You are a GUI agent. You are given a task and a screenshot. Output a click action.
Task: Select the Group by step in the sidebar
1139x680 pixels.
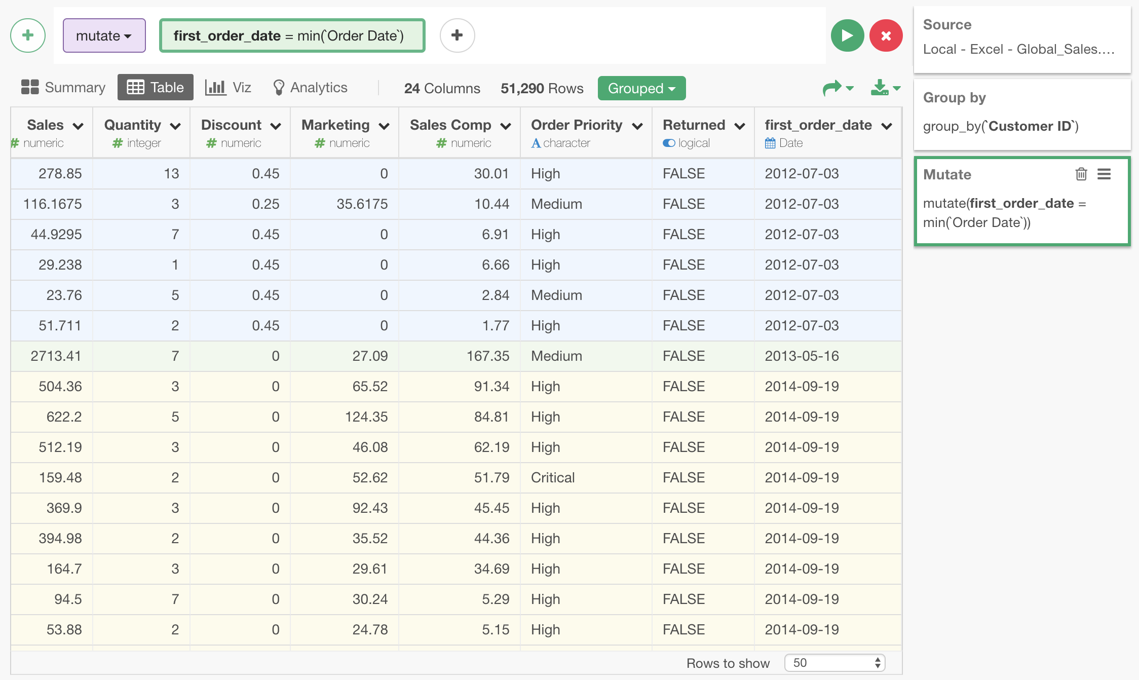1021,114
